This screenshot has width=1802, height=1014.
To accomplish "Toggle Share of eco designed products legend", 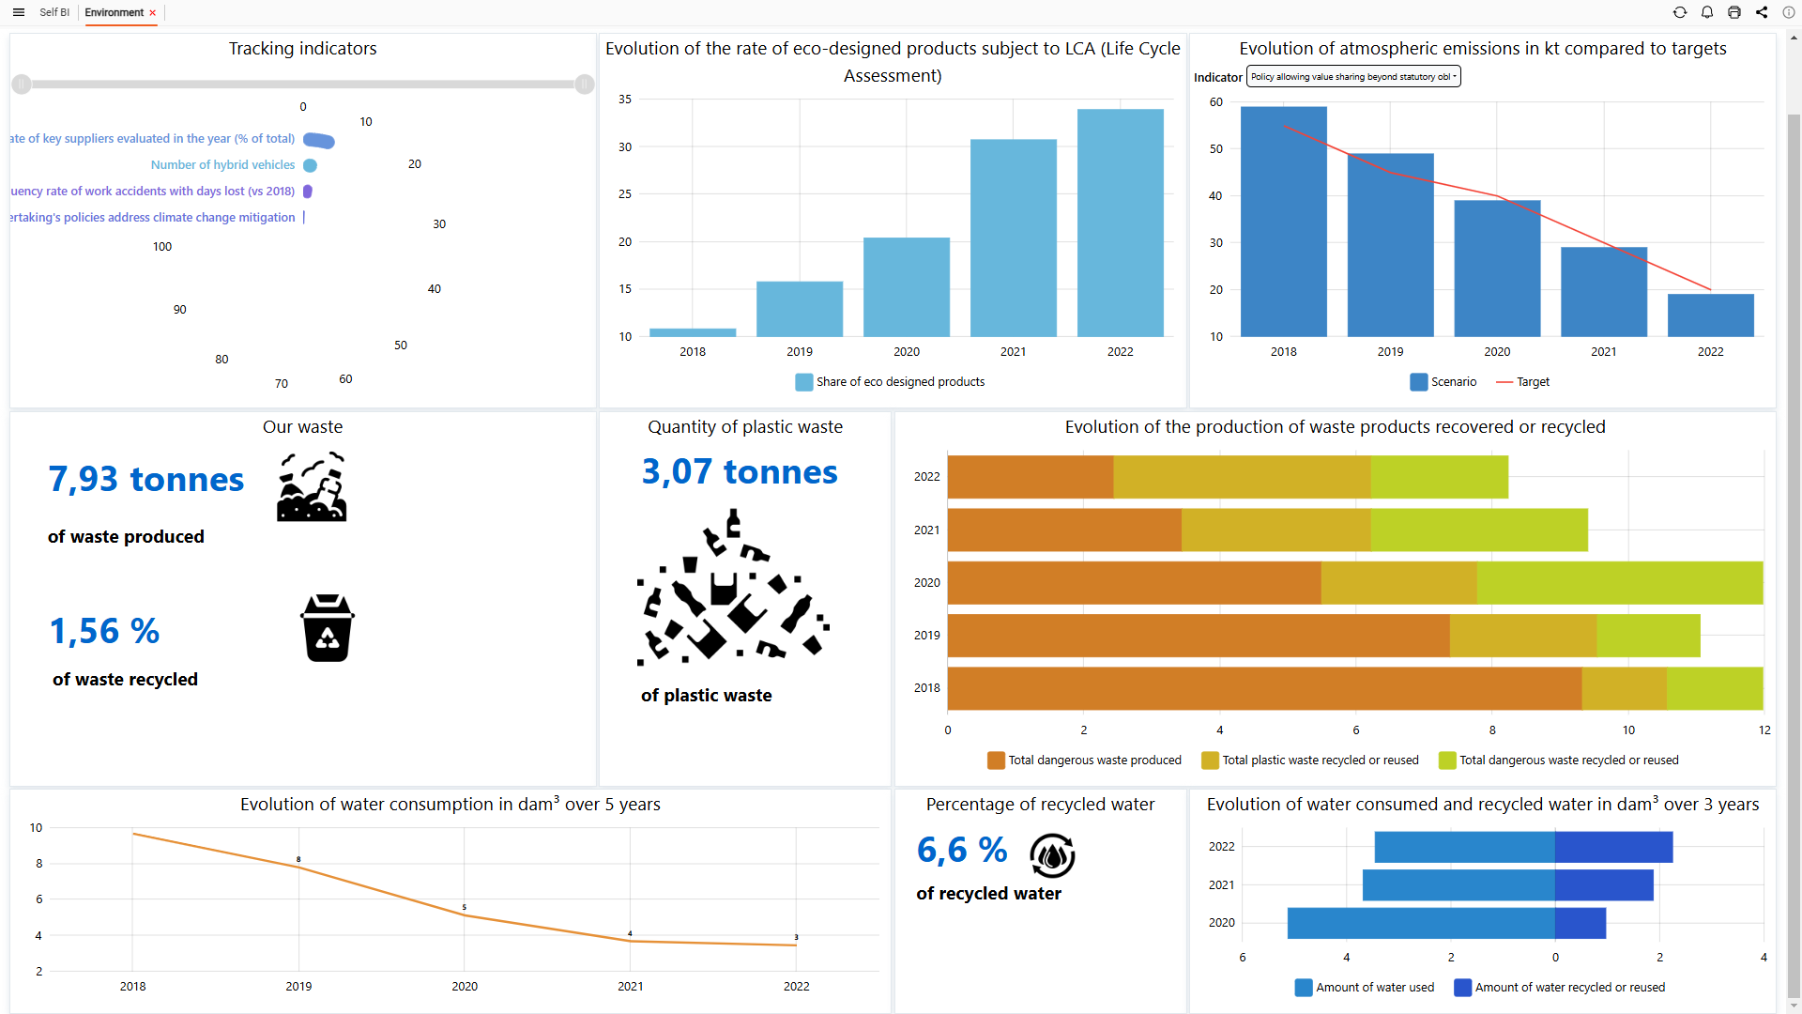I will coord(889,382).
